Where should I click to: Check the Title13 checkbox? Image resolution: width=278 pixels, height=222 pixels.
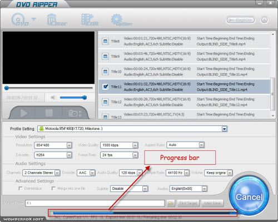[x=105, y=117]
